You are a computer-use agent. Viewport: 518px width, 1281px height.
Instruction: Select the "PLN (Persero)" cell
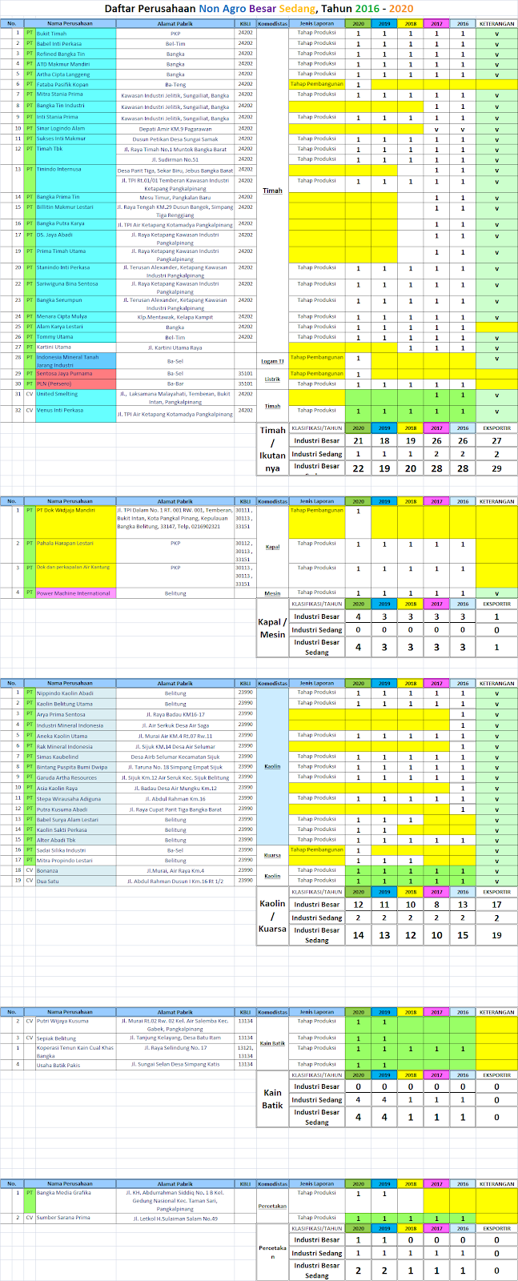pos(75,383)
